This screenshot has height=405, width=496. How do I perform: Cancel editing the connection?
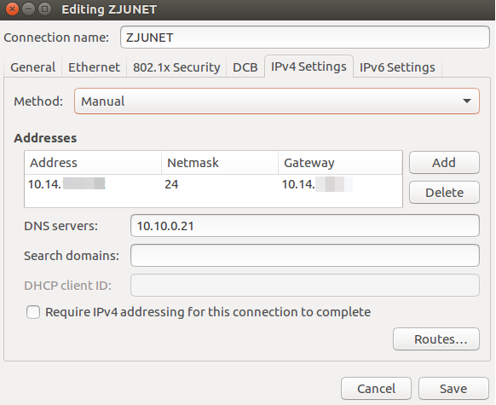(376, 389)
